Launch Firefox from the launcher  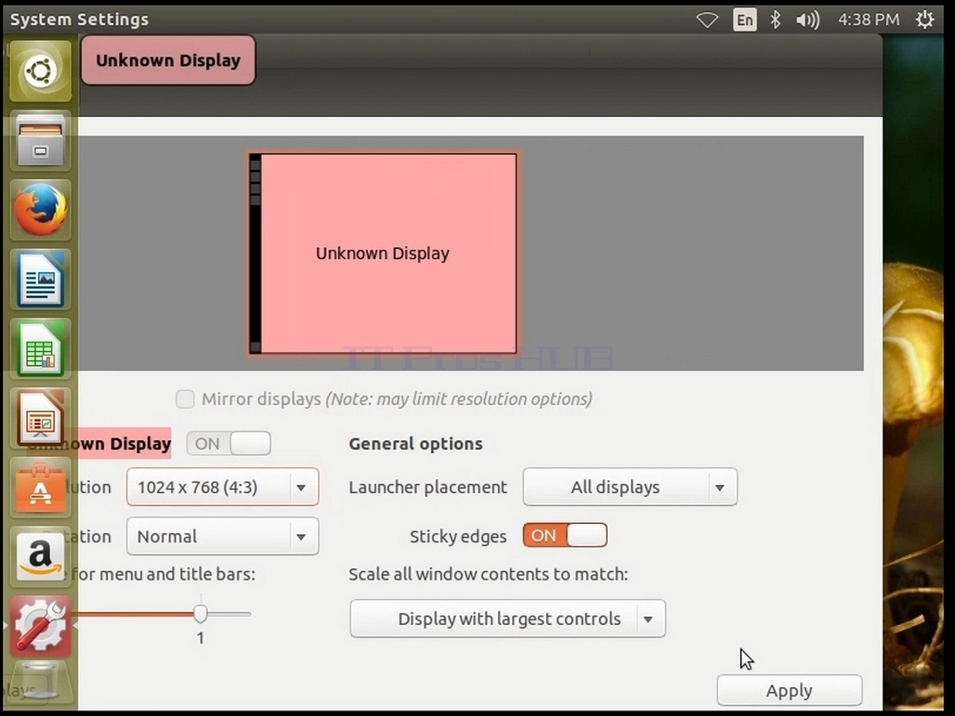tap(40, 210)
